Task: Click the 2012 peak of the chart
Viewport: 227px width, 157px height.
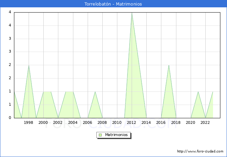Action: pos(132,13)
